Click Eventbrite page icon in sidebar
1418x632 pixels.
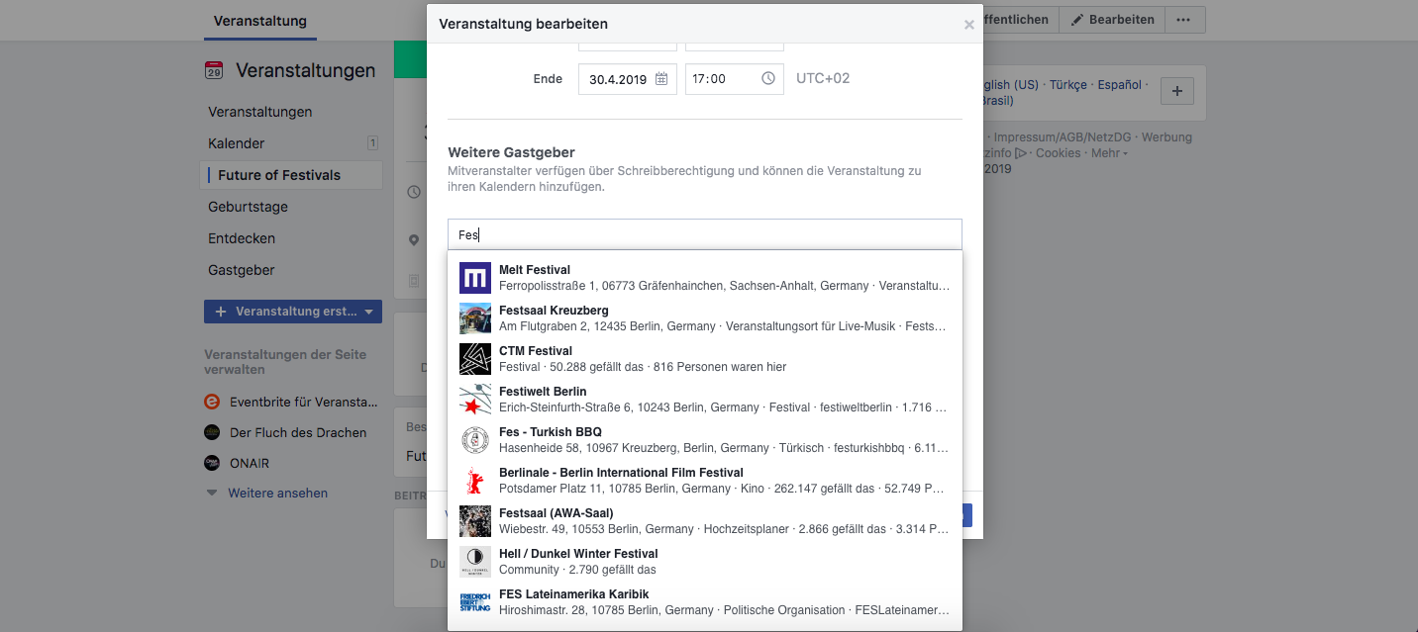point(211,402)
